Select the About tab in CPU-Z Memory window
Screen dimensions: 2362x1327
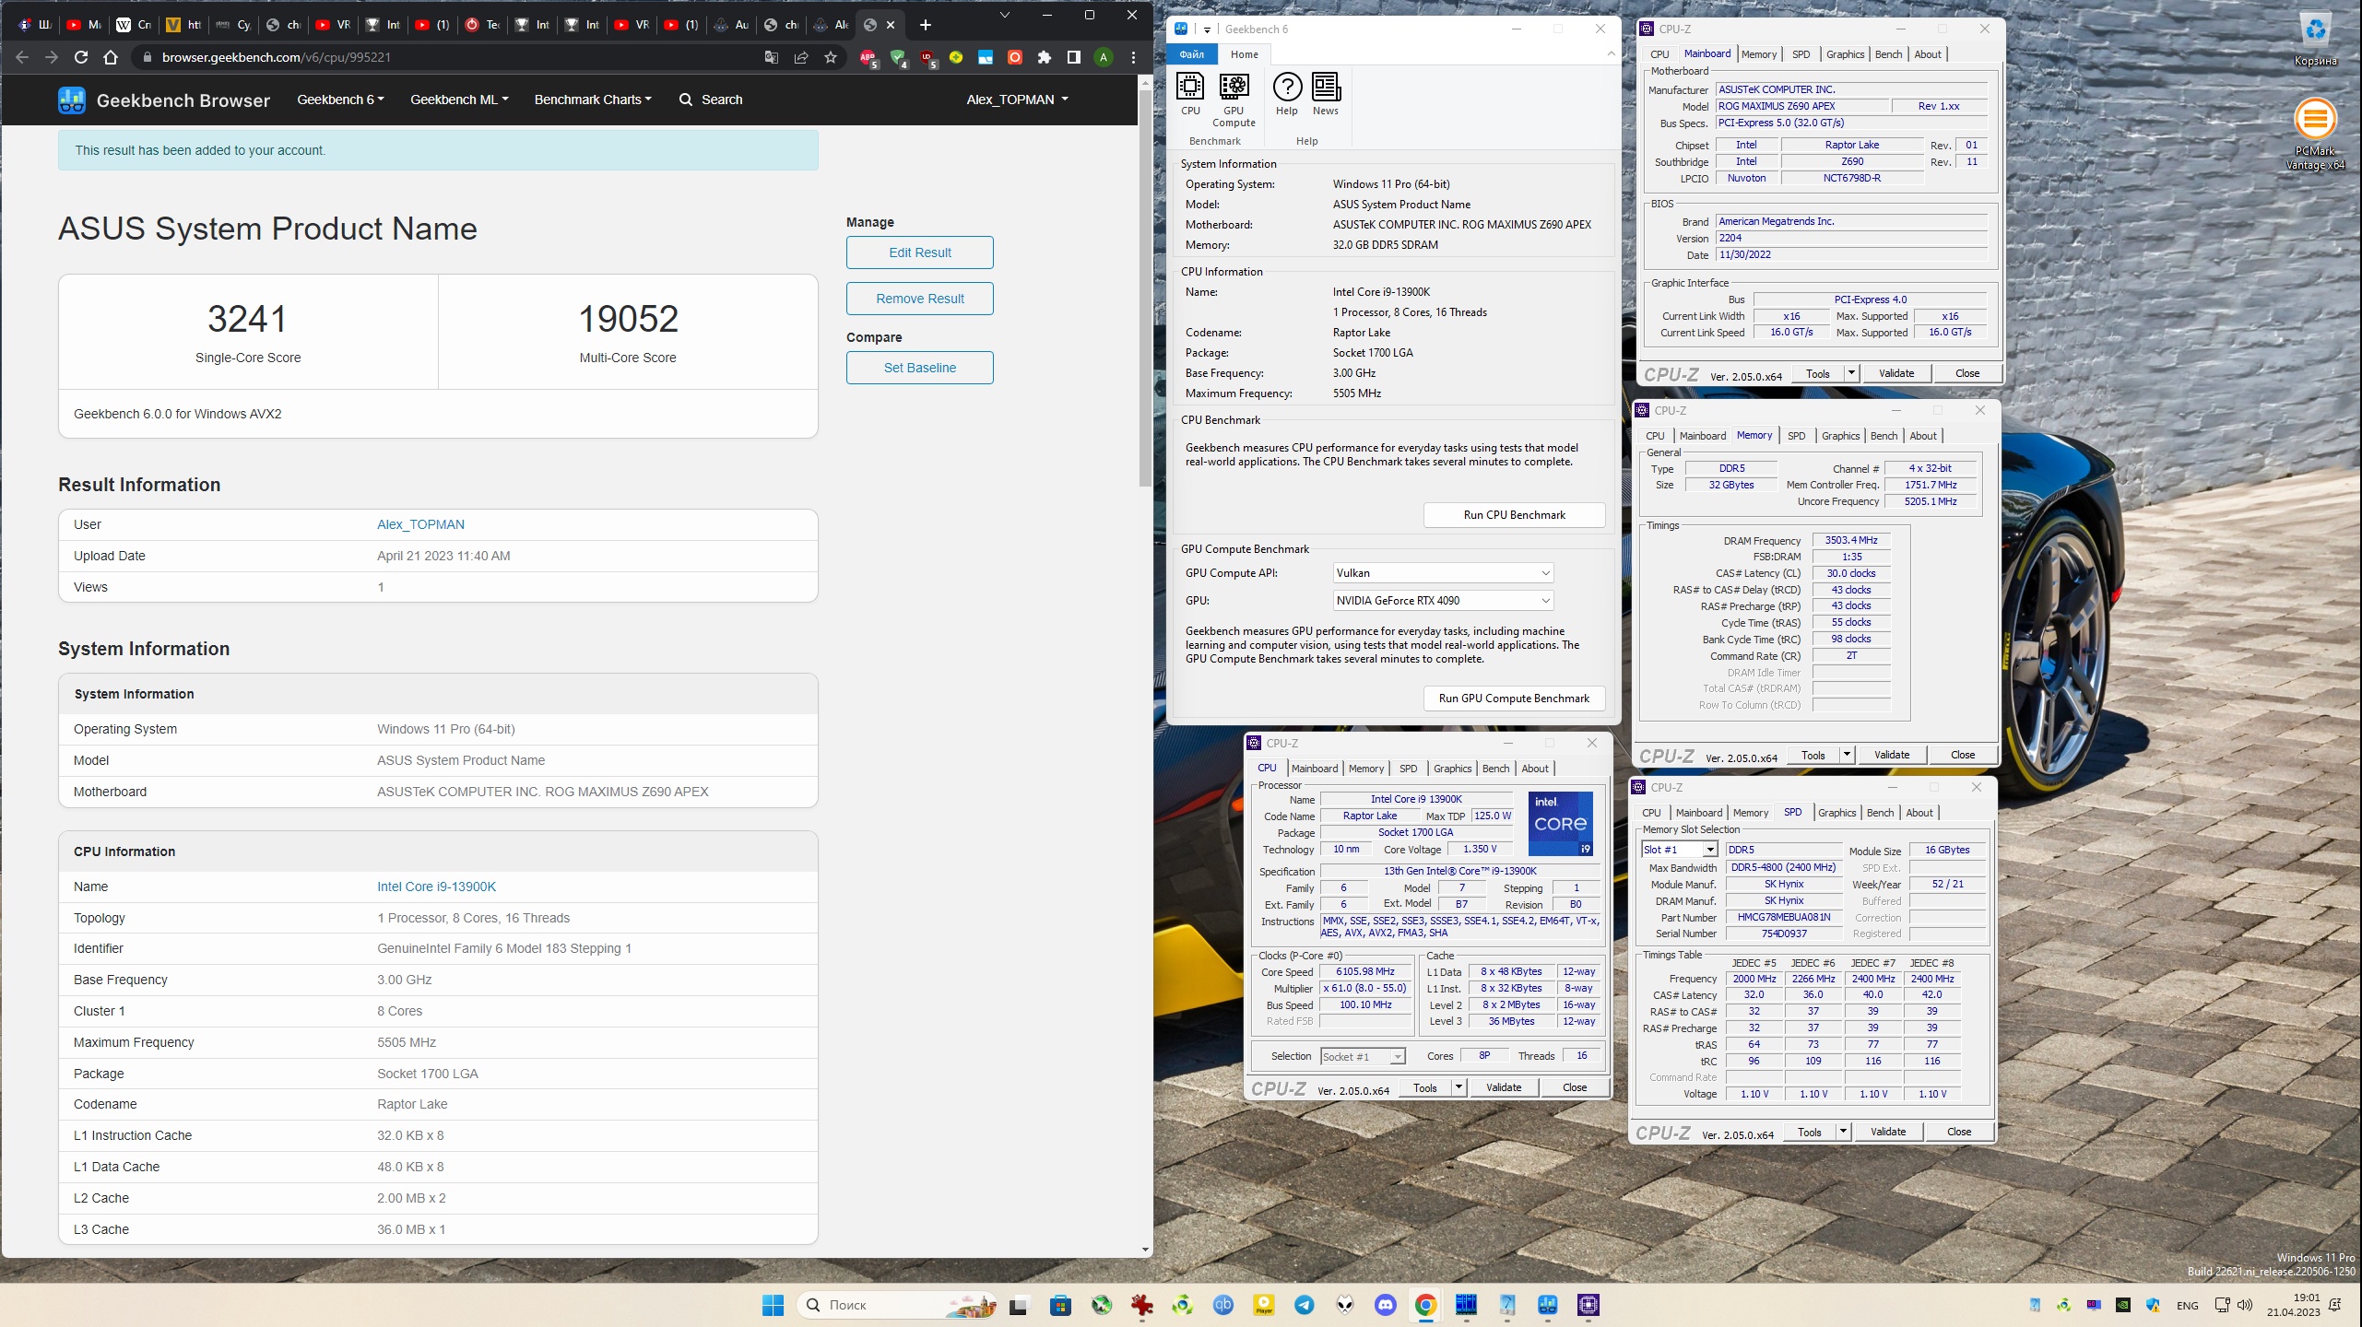(x=1923, y=436)
